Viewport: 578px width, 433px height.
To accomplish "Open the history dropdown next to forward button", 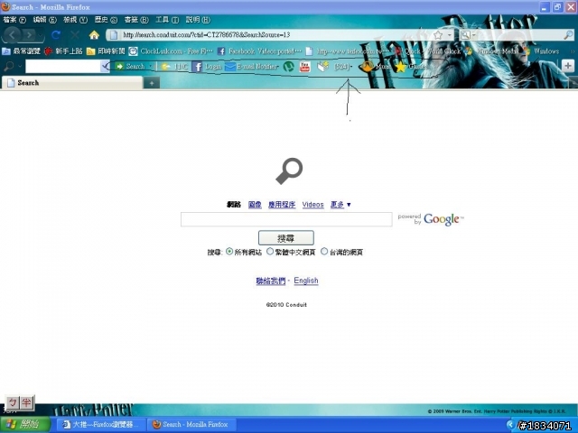I will (40, 36).
